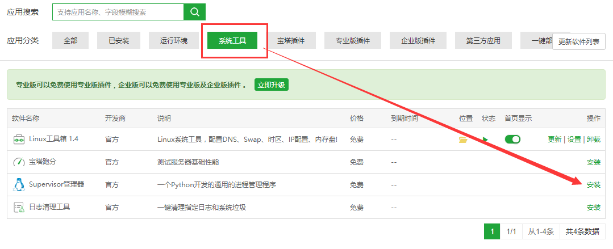The height and width of the screenshot is (249, 613).
Task: Click the 宝塔跑分 gauge icon
Action: coord(19,162)
